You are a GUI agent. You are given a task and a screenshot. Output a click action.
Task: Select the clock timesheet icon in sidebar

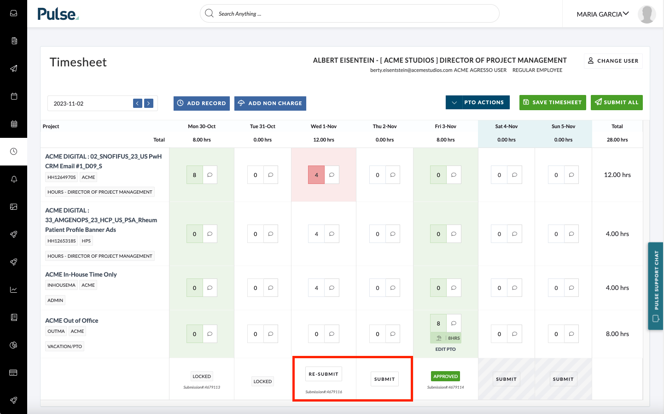pos(14,152)
